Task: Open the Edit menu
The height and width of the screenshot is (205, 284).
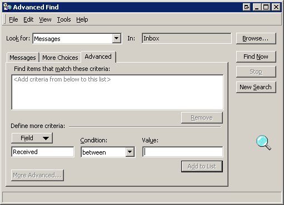Action: (x=28, y=19)
